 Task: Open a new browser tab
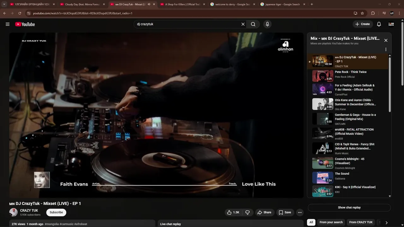pyautogui.click(x=312, y=4)
